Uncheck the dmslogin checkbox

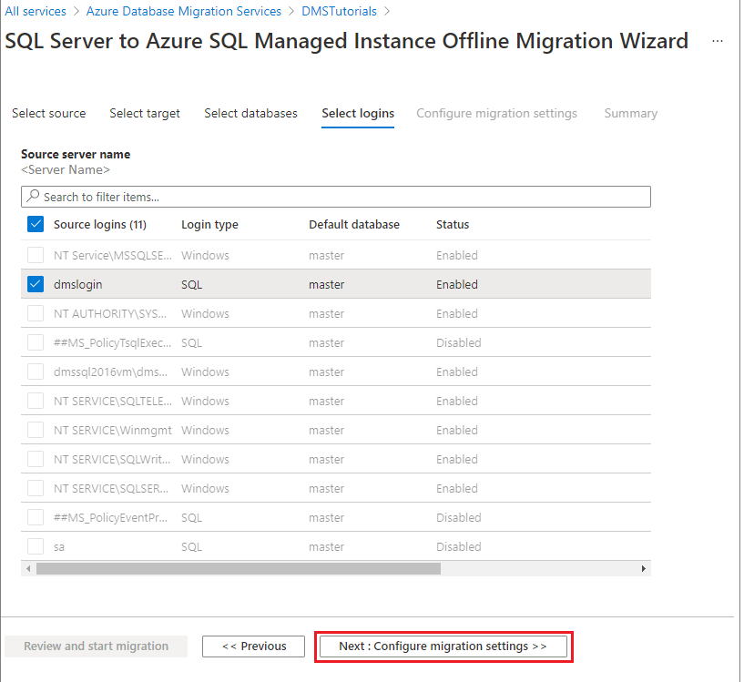click(x=36, y=284)
